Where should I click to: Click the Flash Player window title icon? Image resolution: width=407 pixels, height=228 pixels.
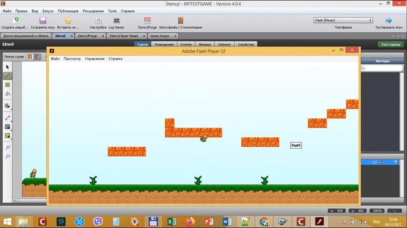[x=52, y=51]
